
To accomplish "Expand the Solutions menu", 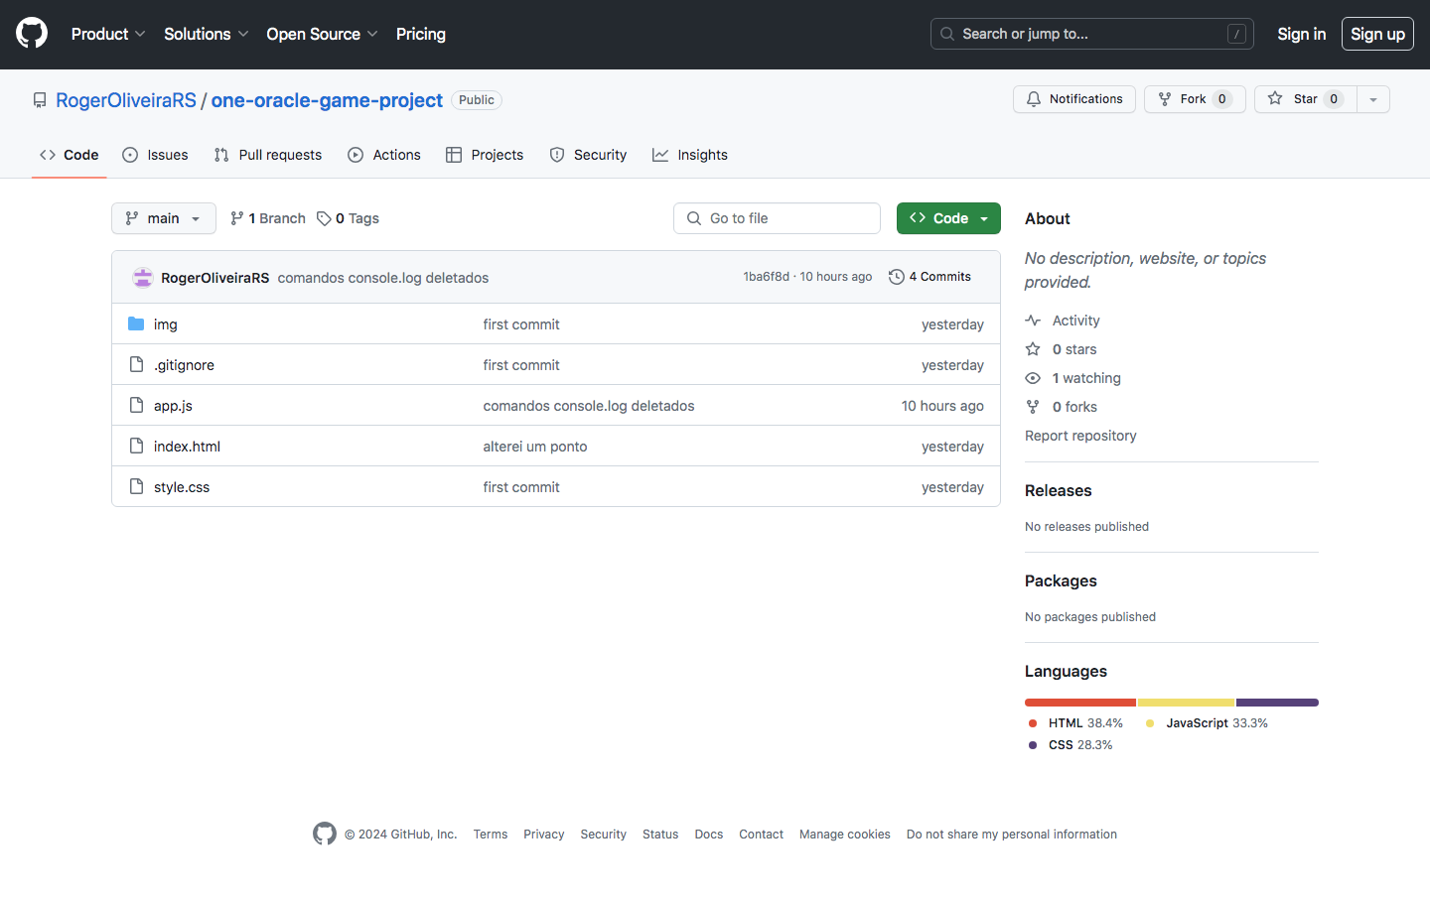I will [206, 34].
